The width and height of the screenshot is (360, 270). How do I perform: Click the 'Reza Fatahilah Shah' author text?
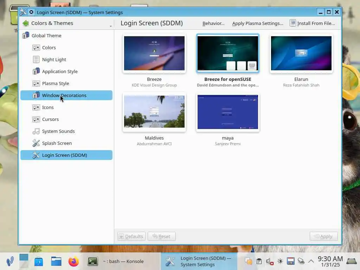tap(301, 85)
